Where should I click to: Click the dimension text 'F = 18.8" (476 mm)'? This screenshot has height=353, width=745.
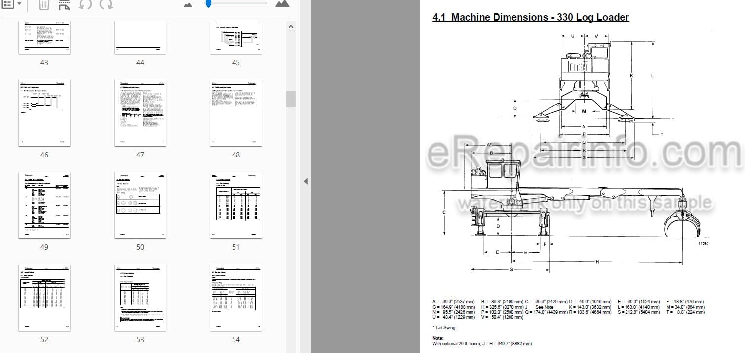point(685,301)
